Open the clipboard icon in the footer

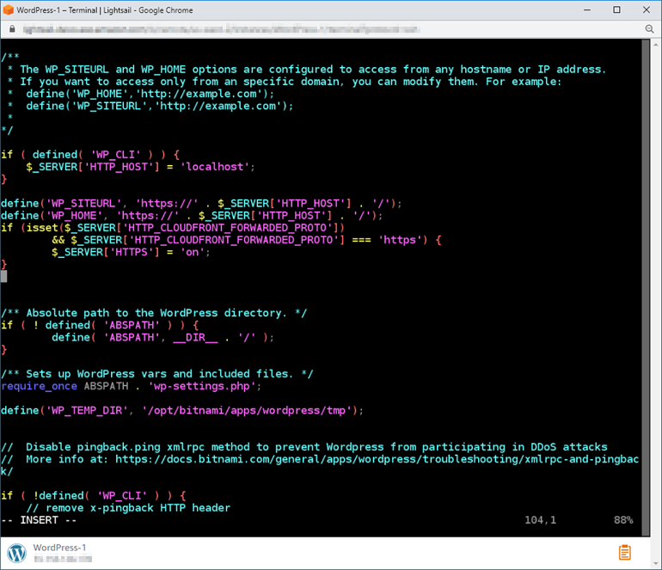pyautogui.click(x=624, y=552)
